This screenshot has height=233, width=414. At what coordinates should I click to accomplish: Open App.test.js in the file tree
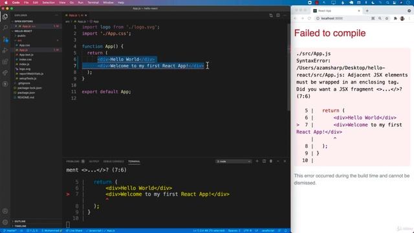(x=26, y=54)
